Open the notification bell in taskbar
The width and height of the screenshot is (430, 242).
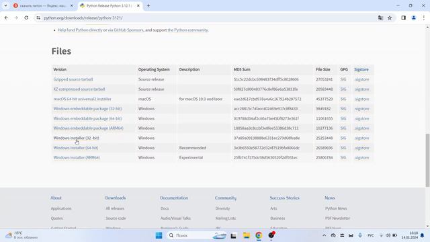pyautogui.click(x=423, y=235)
